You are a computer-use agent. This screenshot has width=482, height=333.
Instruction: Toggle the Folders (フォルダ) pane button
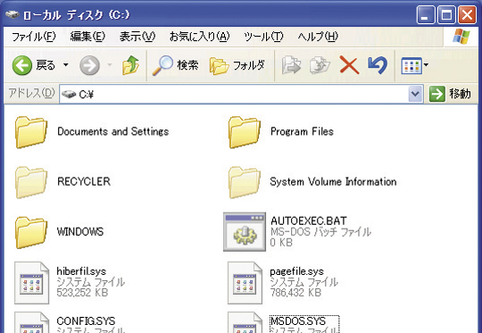237,65
